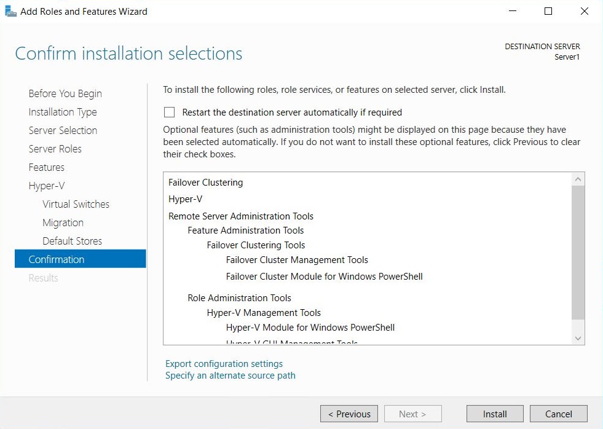Select the highlighted Confirmation step
Viewport: 603px width, 429px height.
[x=81, y=259]
